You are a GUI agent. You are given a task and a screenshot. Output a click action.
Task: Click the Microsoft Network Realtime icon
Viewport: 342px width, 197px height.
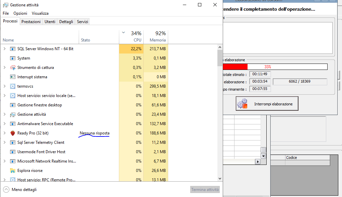[x=13, y=161]
